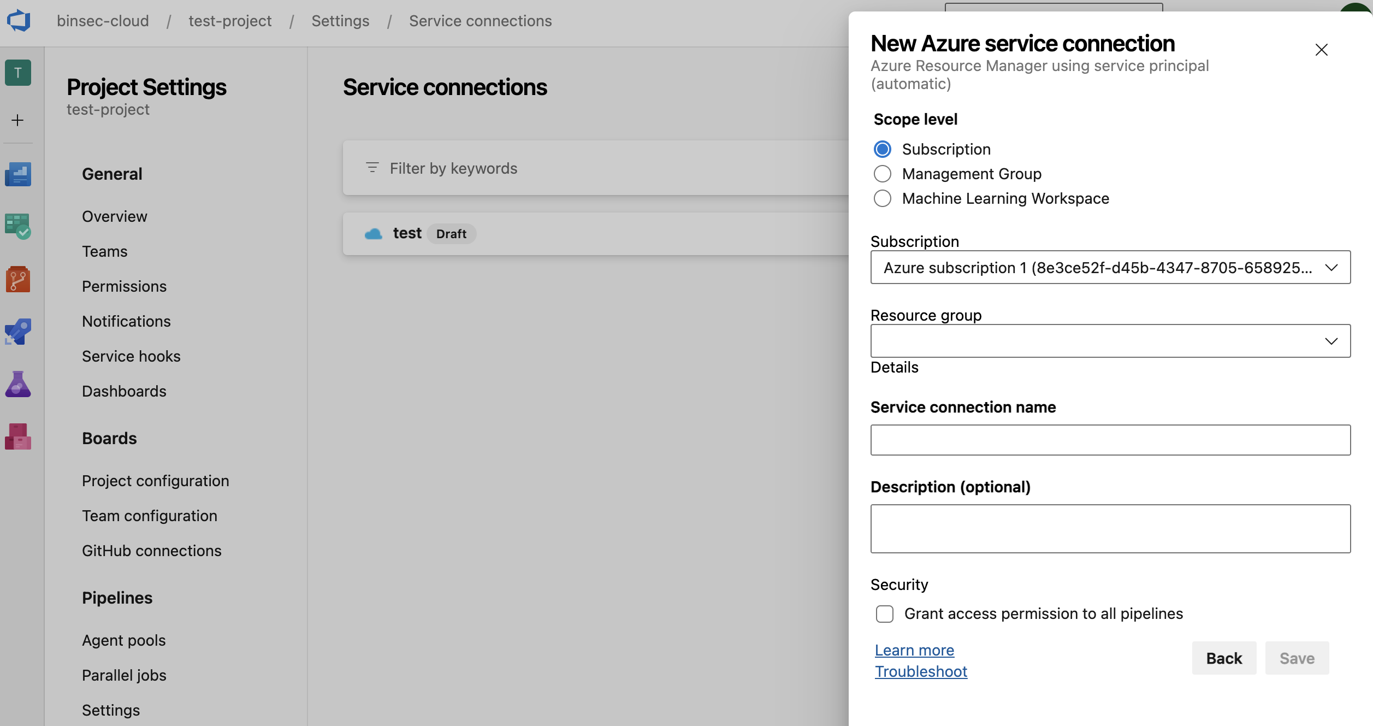Select the Machine Learning Workspace scope
The image size is (1373, 726).
point(883,198)
